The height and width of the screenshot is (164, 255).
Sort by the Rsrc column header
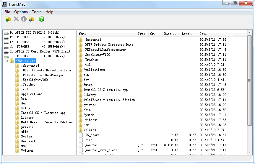tap(189, 34)
